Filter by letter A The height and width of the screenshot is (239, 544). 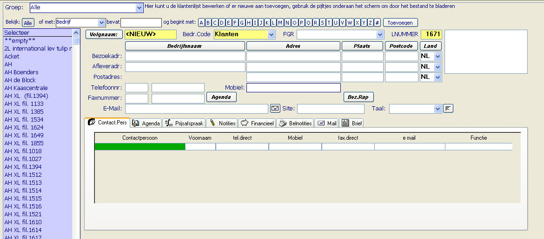202,23
